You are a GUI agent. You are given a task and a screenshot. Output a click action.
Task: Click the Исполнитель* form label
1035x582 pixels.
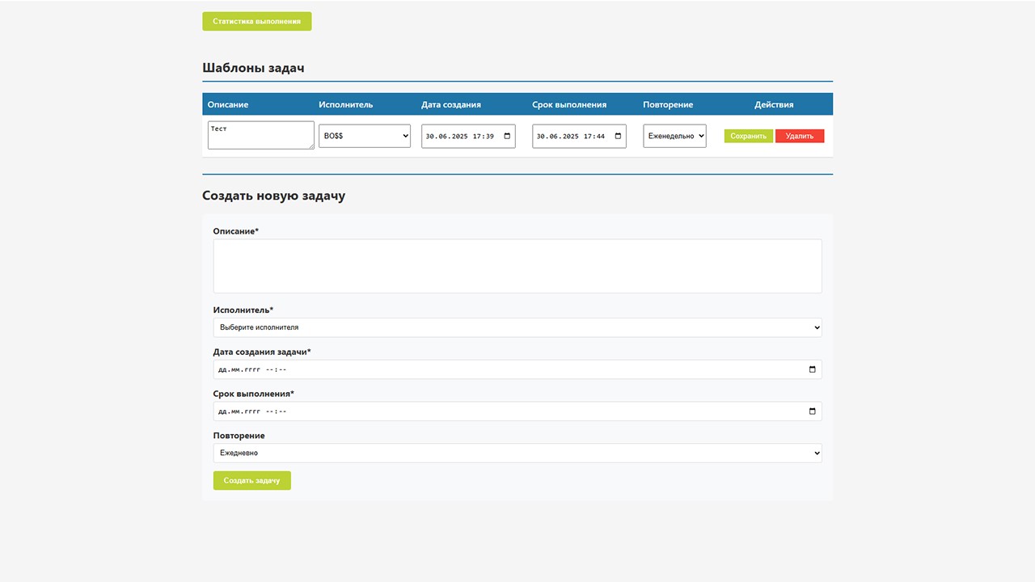tap(243, 310)
